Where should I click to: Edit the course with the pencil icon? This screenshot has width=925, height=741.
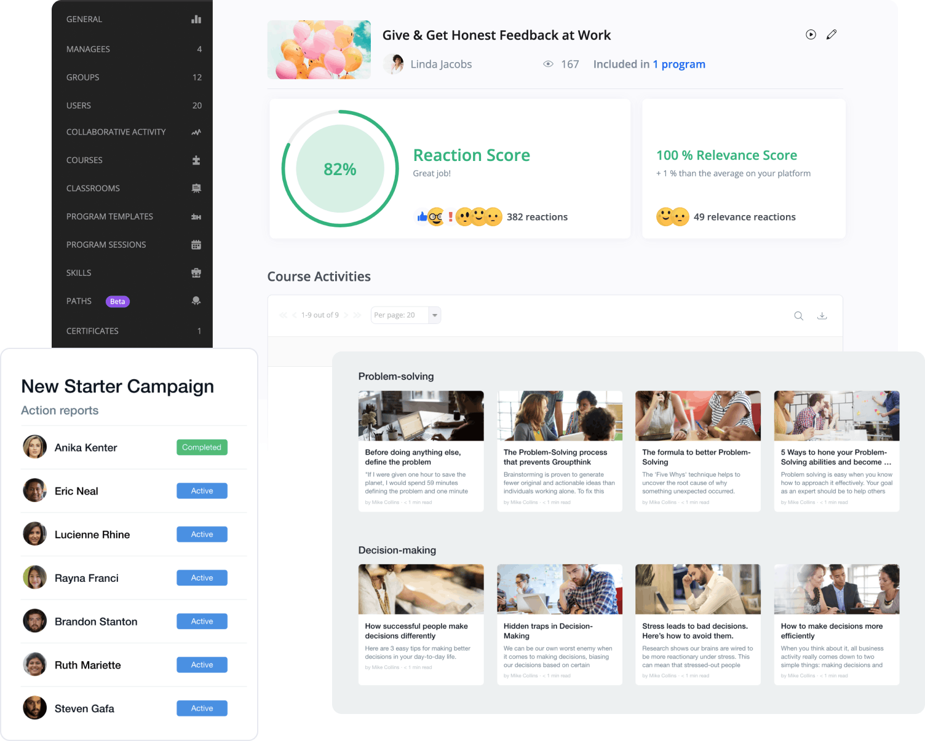point(832,34)
